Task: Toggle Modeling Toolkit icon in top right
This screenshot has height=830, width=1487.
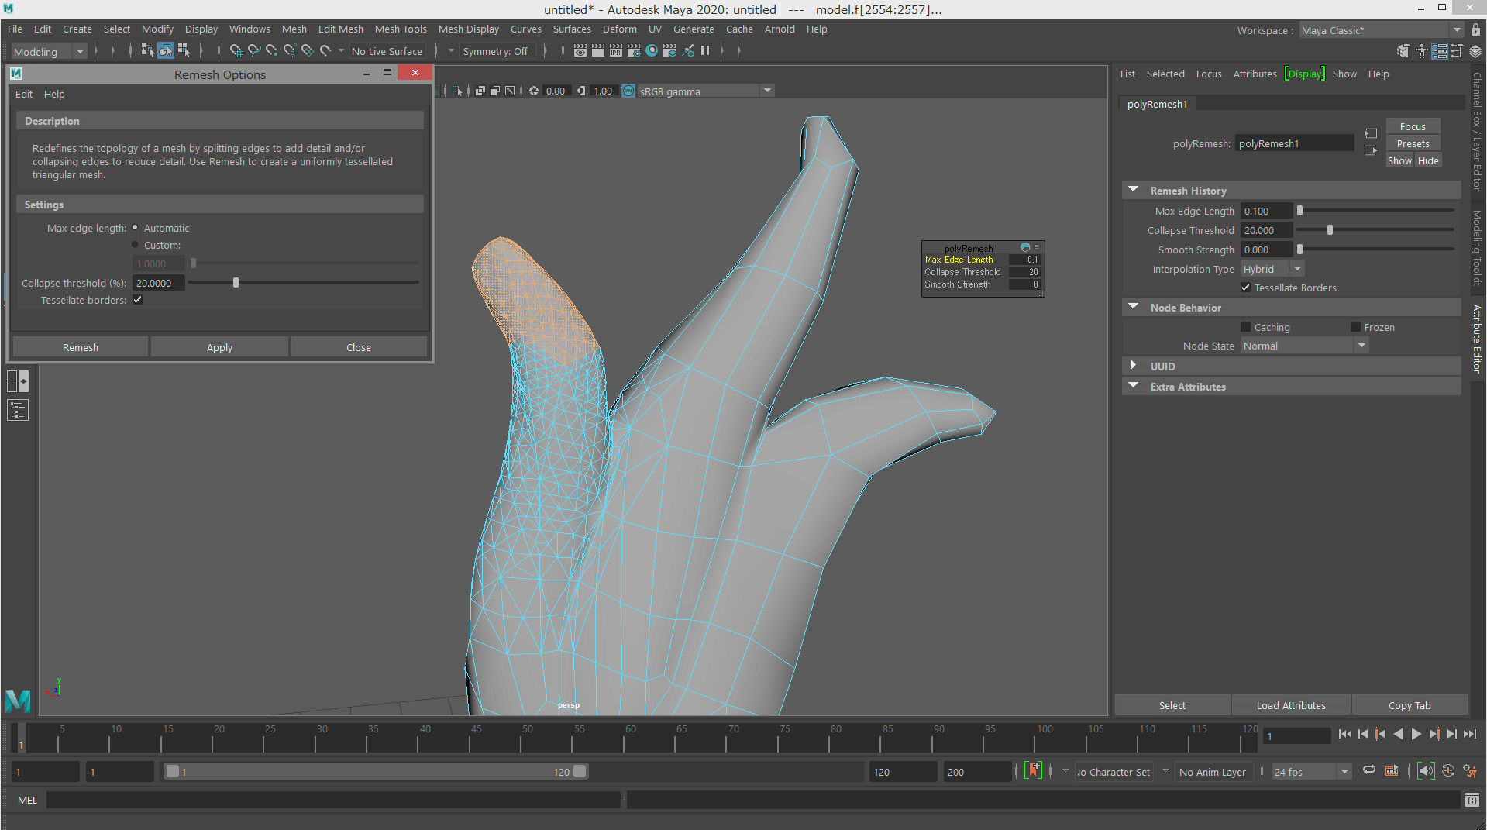Action: click(1403, 51)
